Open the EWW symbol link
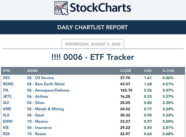This screenshot has height=137, width=186. (7, 121)
